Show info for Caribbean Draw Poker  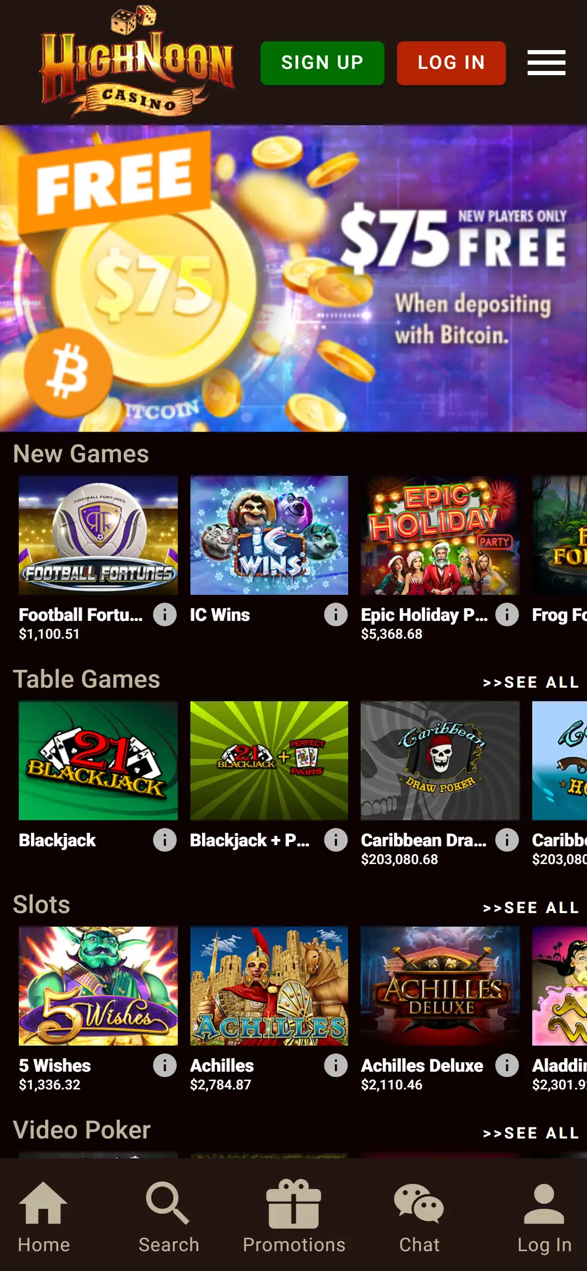click(507, 840)
